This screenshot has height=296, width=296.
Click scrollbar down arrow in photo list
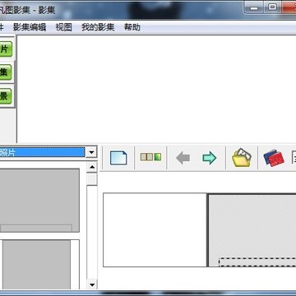point(92,284)
